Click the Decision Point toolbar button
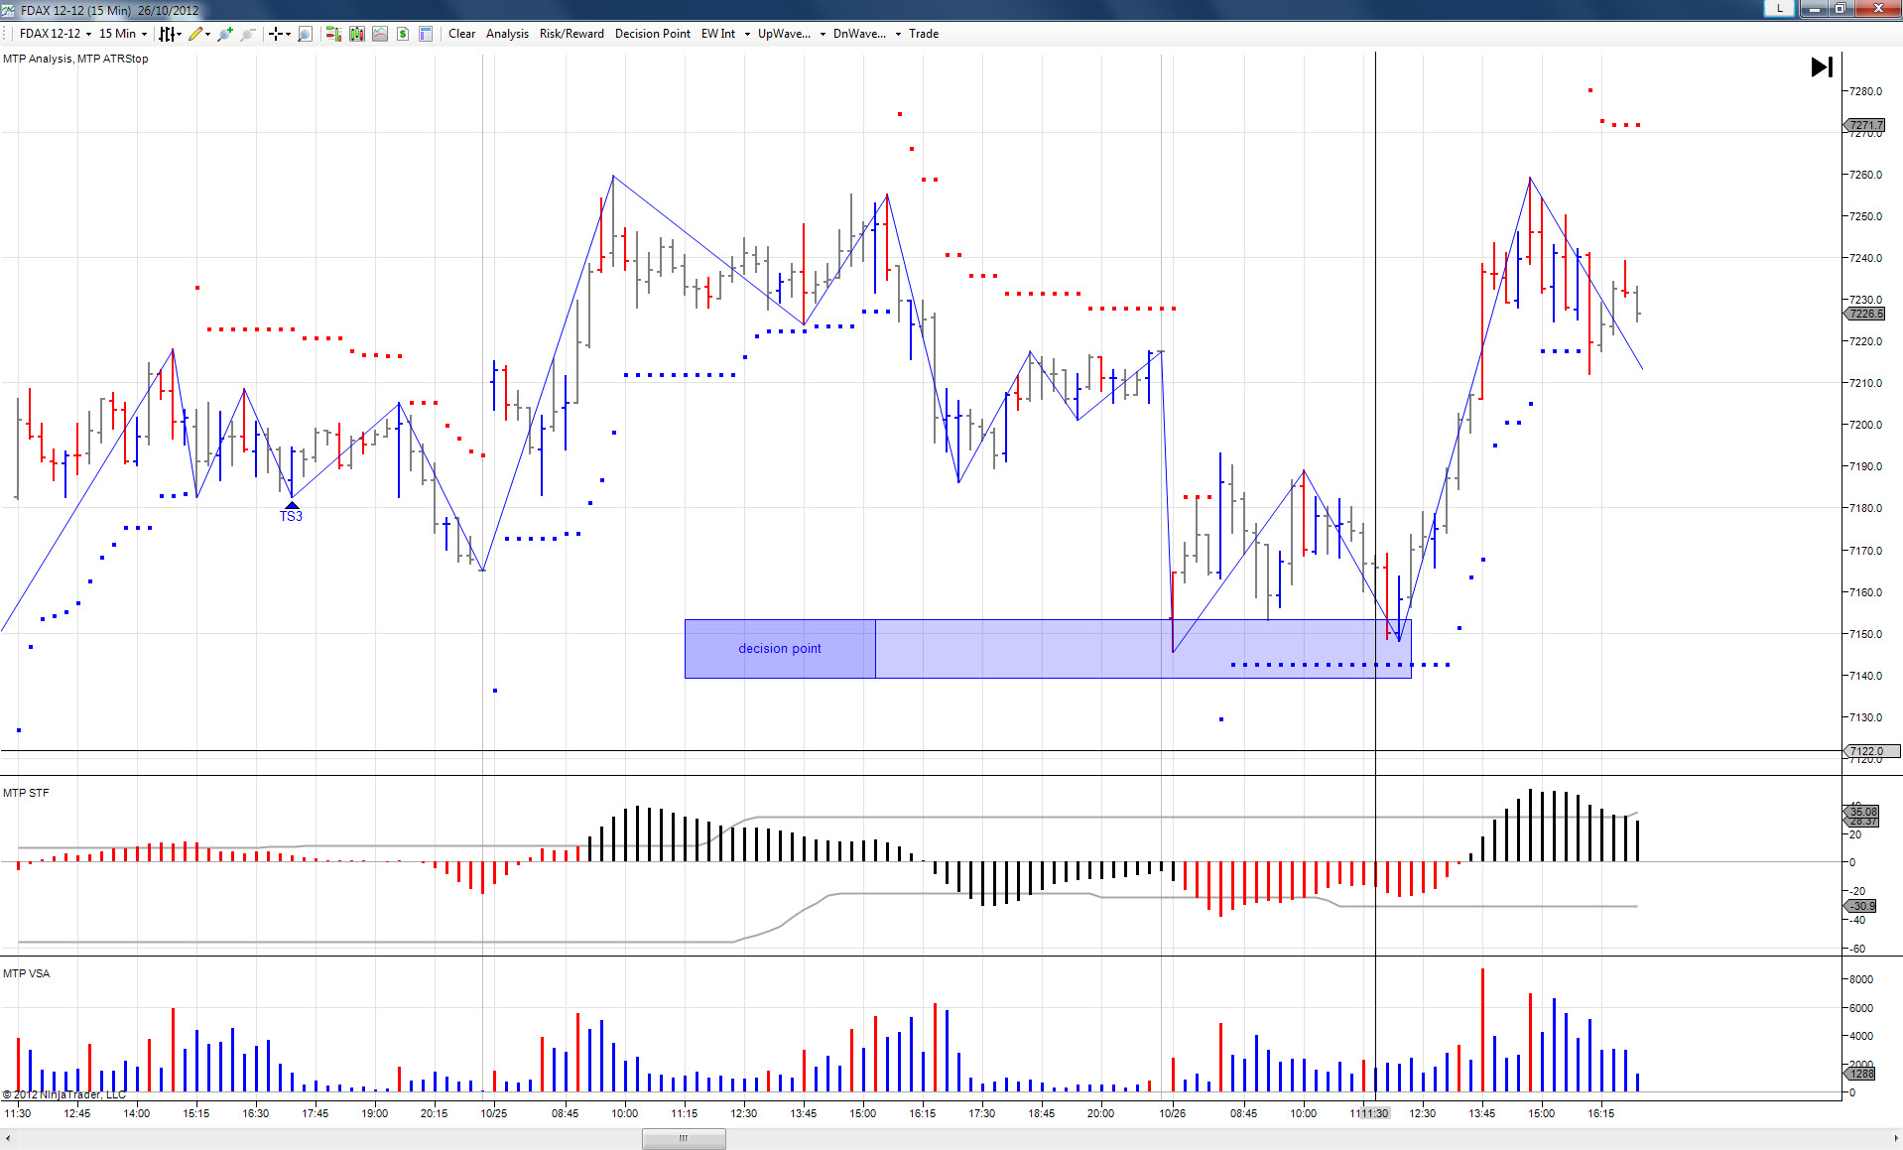 653,34
